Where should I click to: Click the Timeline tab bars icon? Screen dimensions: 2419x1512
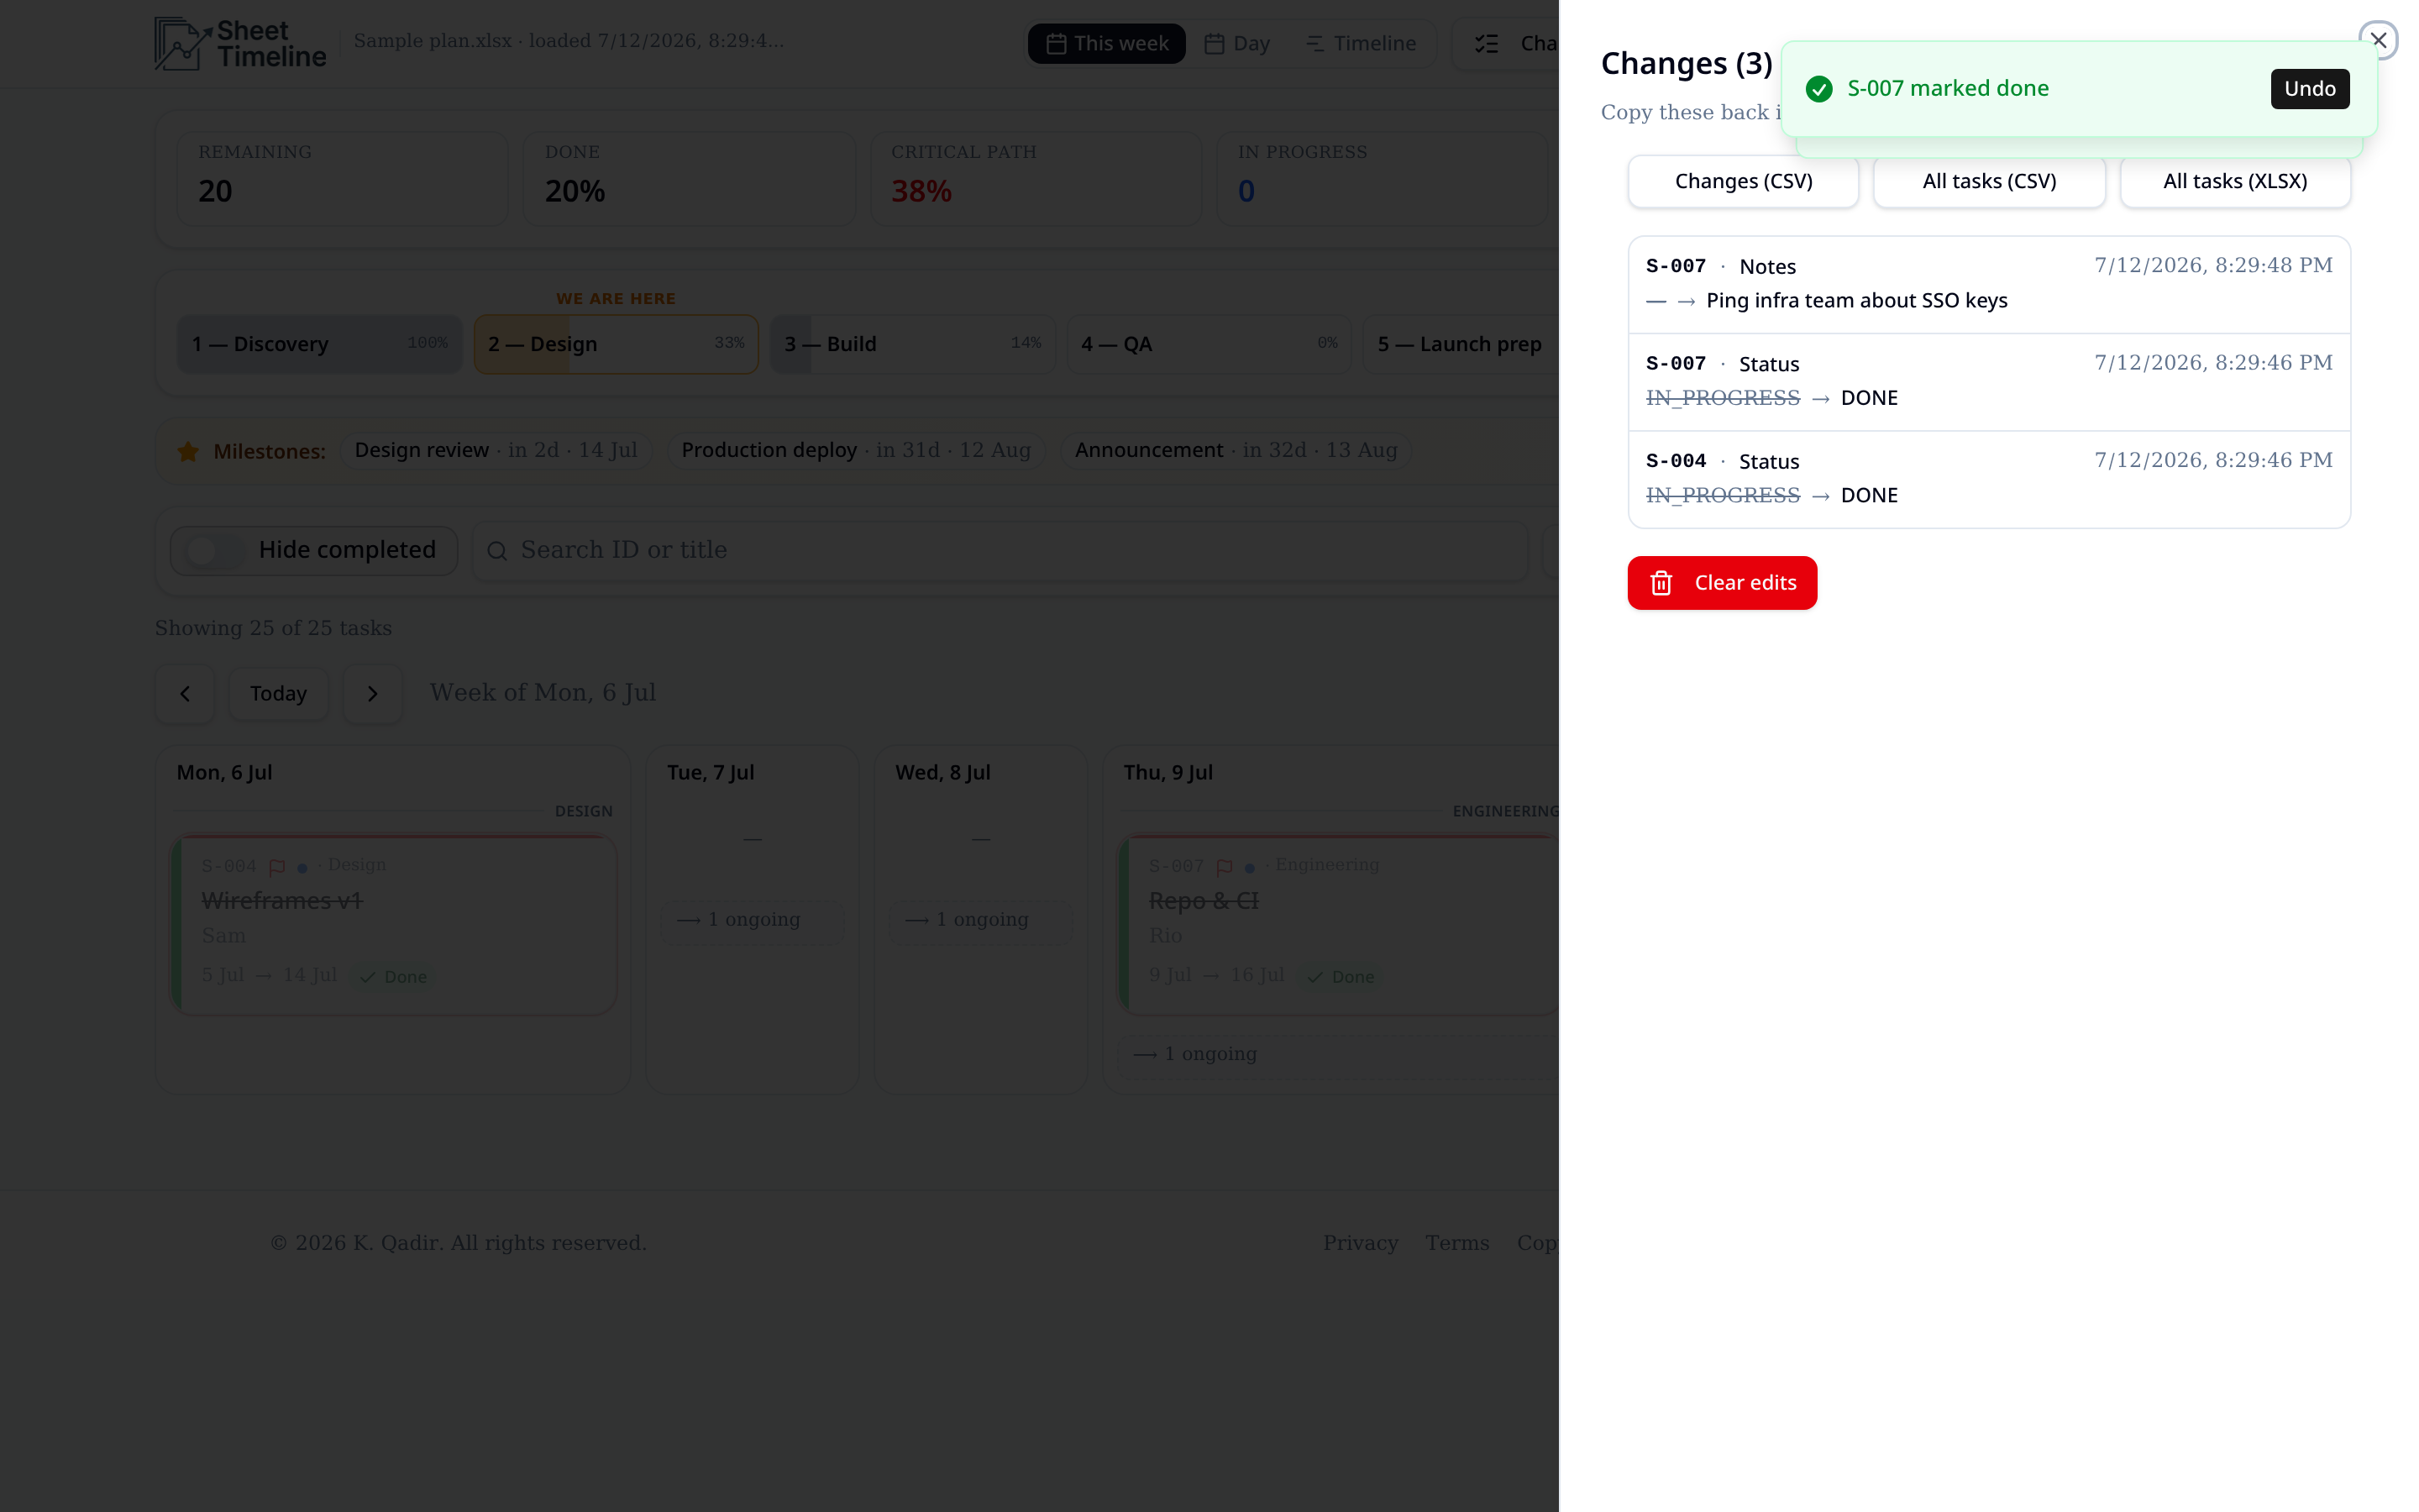point(1314,43)
